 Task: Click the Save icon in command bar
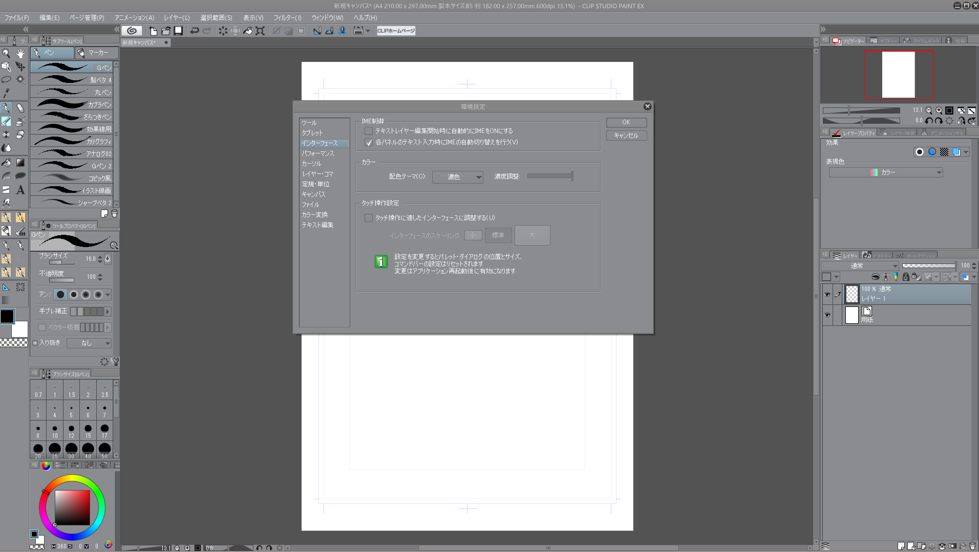click(x=178, y=31)
